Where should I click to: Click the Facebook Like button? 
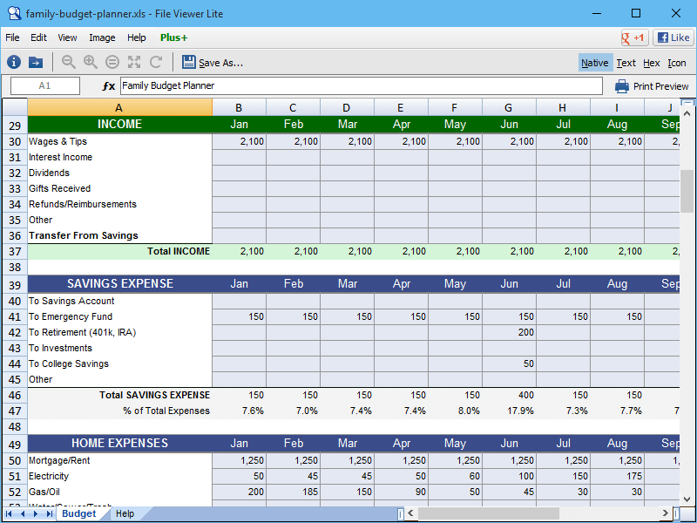[673, 37]
